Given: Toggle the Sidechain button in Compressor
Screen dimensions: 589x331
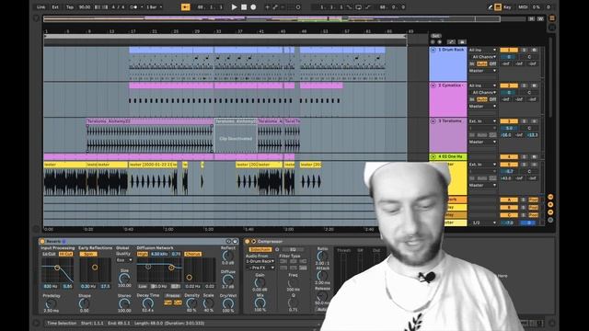Looking at the screenshot, I should pos(260,249).
